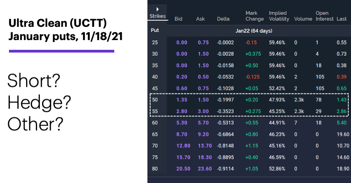The width and height of the screenshot is (351, 183).
Task: Click last price 5.40
Action: click(342, 123)
